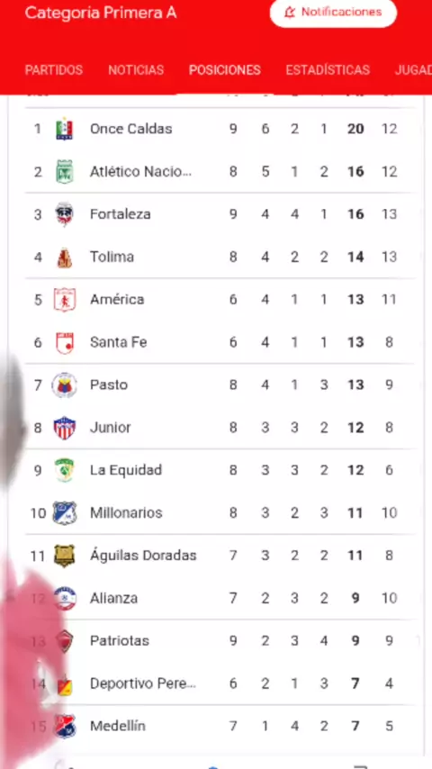Open the Pasto team name

pos(109,385)
